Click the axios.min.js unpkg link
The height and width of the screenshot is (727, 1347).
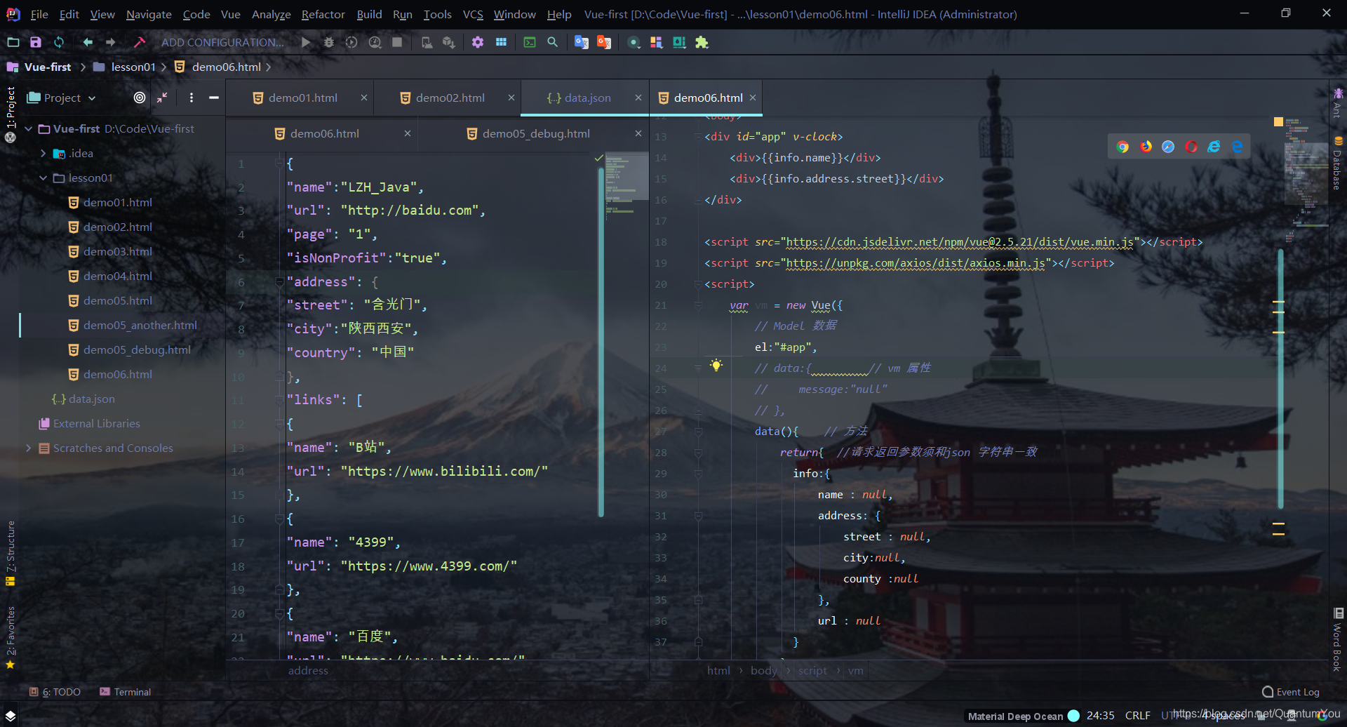(x=916, y=263)
